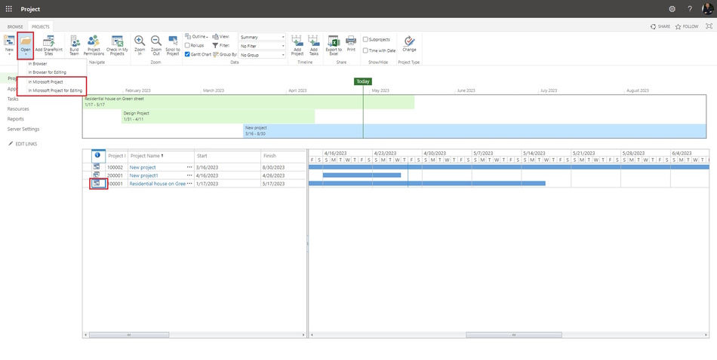This screenshot has width=717, height=360.
Task: Open the settings gear icon
Action: point(672,9)
